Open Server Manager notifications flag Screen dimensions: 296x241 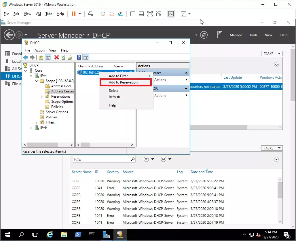[x=219, y=35]
